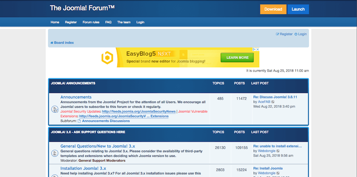Image resolution: width=357 pixels, height=177 pixels.
Task: Click the date Wed Aug 22, 2018 3:40 pm
Action: pyautogui.click(x=274, y=107)
